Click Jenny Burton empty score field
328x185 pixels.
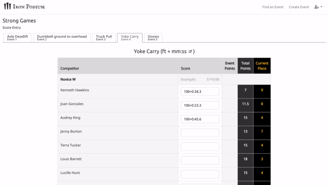[200, 133]
